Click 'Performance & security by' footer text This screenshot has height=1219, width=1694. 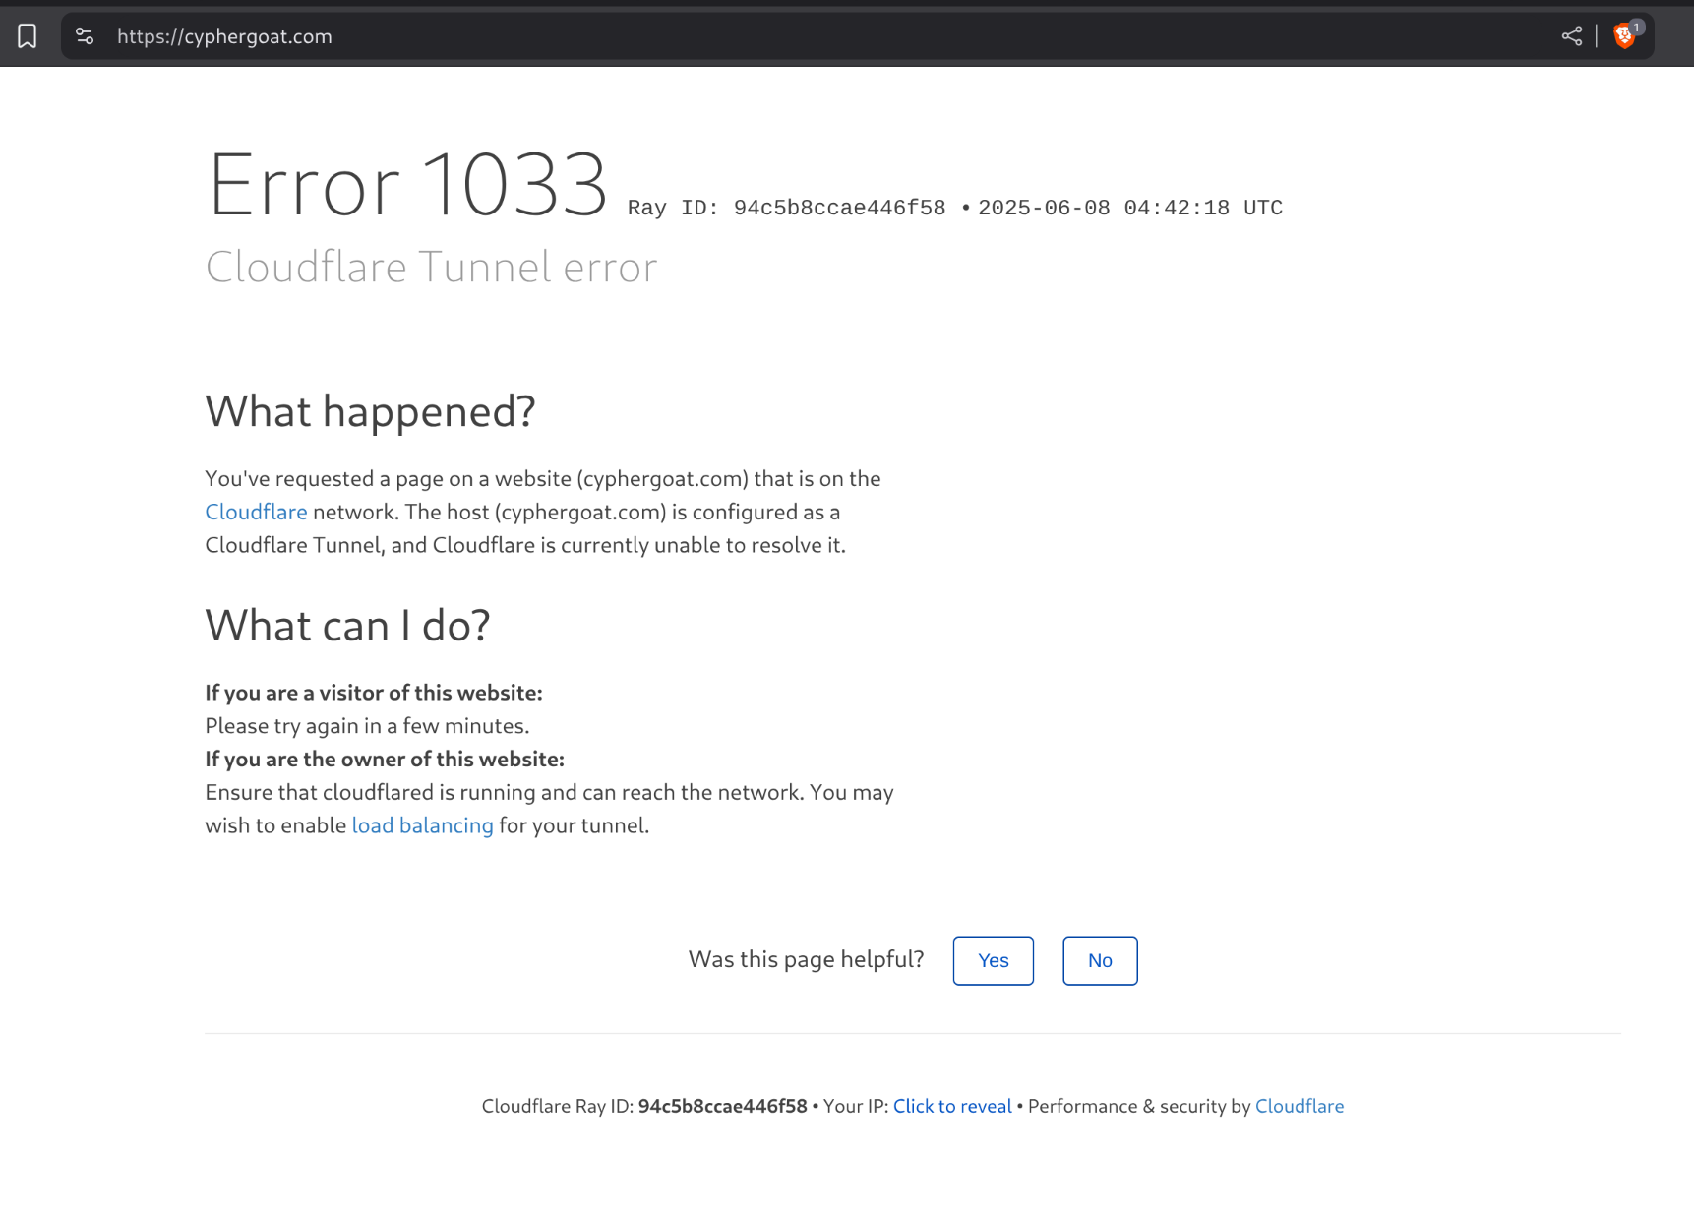(1139, 1106)
